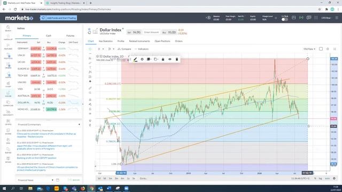The width and height of the screenshot is (342, 192).
Task: Select the TECH 100 instrument row
Action: [x=49, y=76]
